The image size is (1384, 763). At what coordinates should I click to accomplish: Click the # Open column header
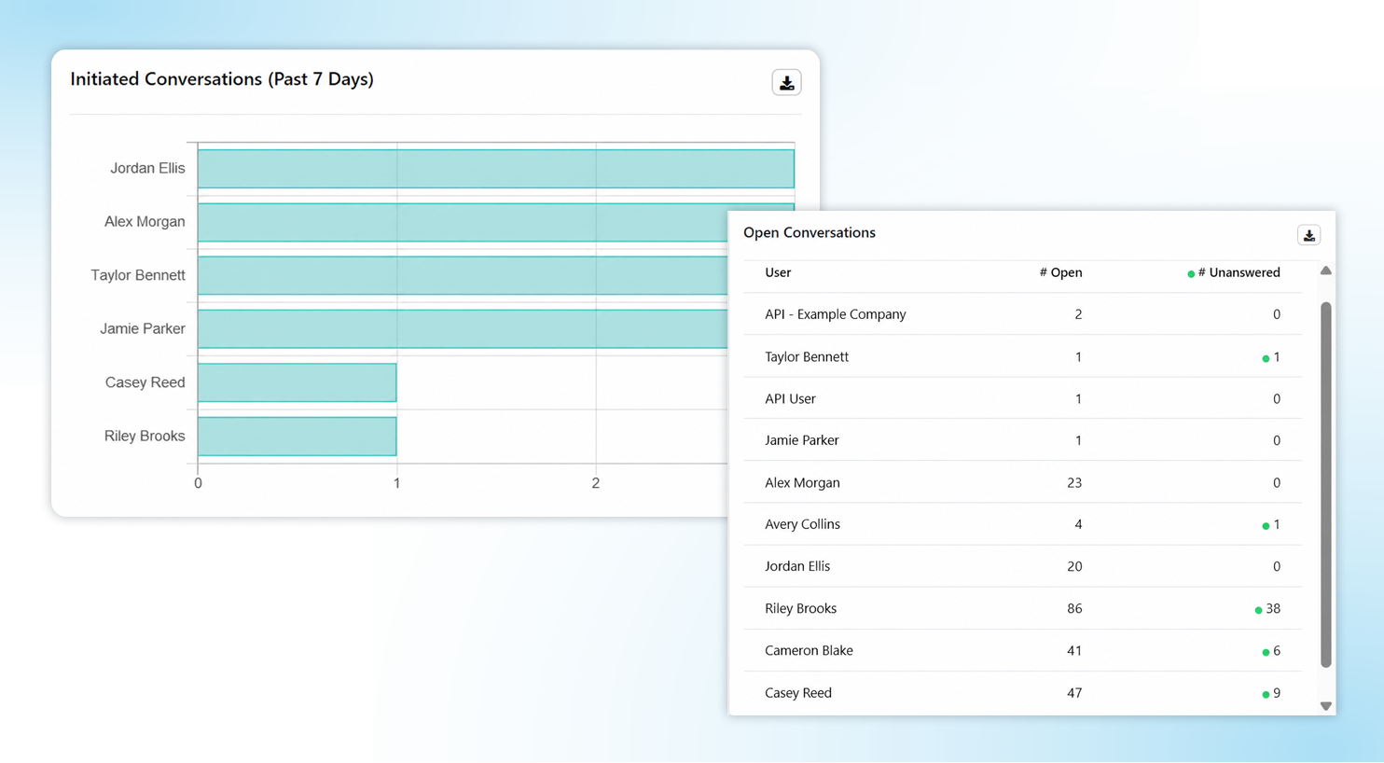coord(1060,272)
